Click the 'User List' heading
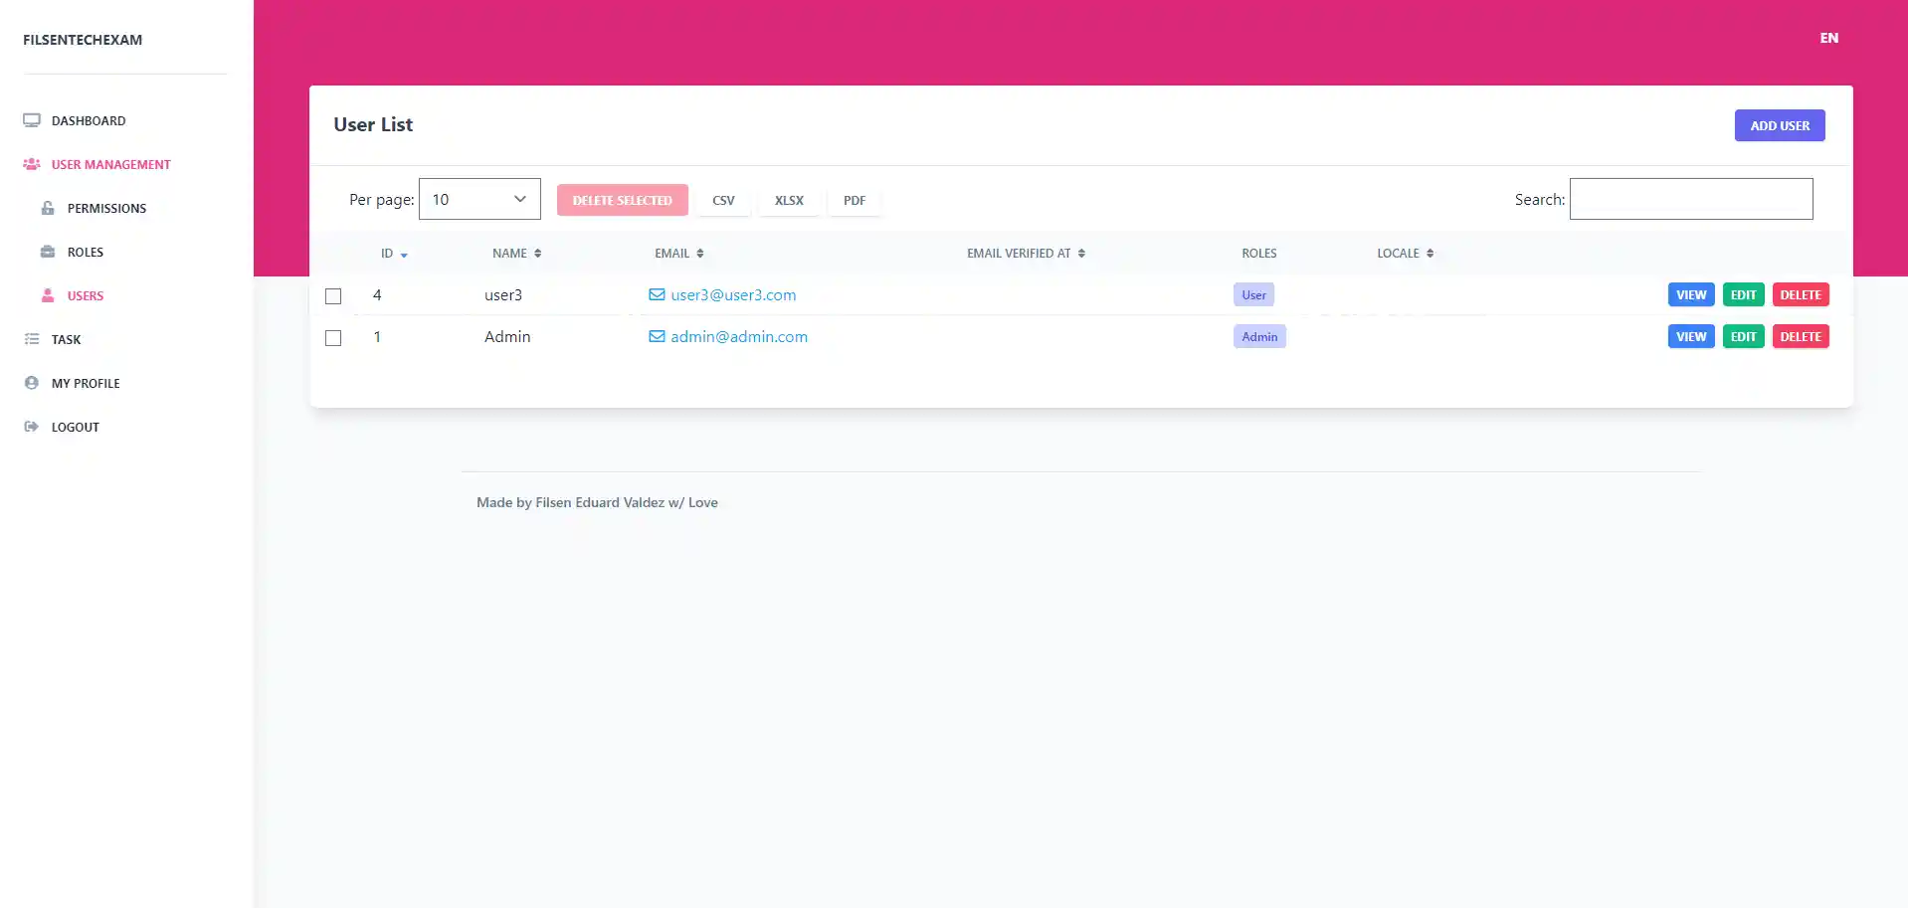 click(x=373, y=124)
